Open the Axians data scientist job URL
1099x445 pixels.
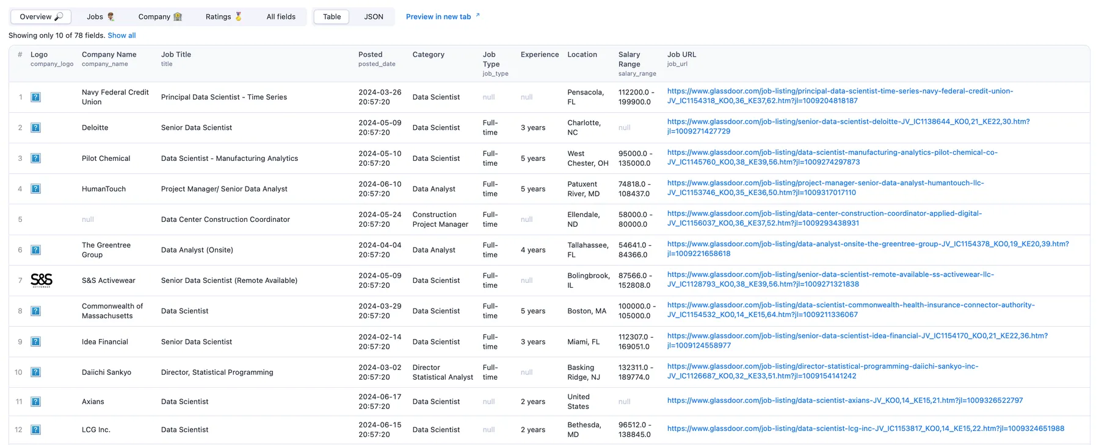point(845,400)
